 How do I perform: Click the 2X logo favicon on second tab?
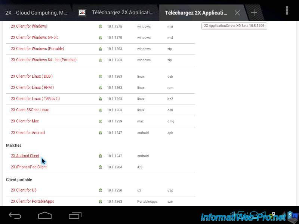pyautogui.click(x=82, y=13)
